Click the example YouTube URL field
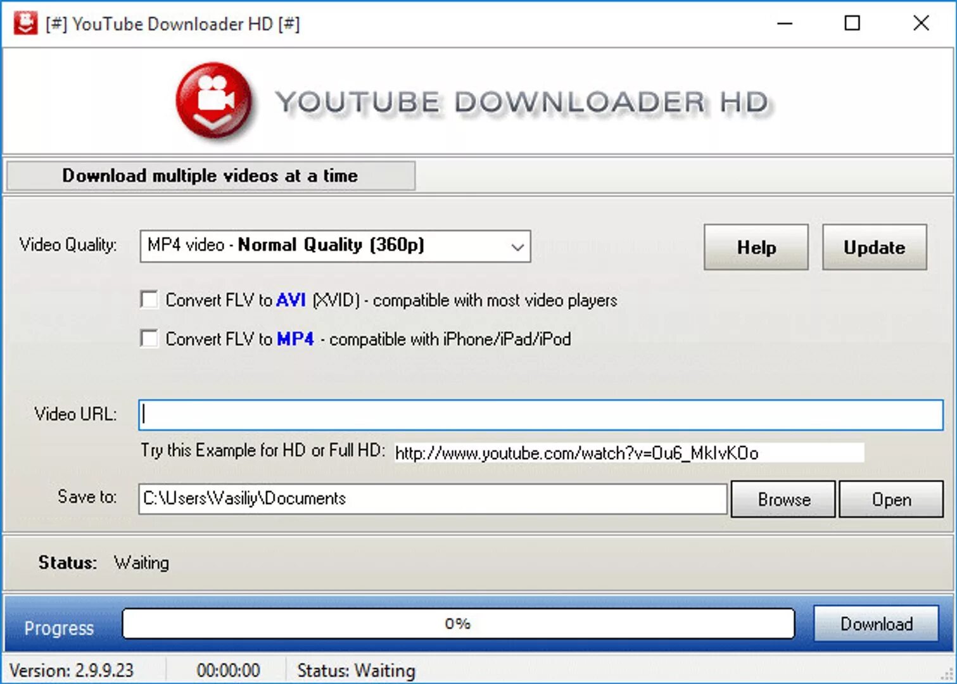Viewport: 957px width, 684px height. [x=629, y=452]
